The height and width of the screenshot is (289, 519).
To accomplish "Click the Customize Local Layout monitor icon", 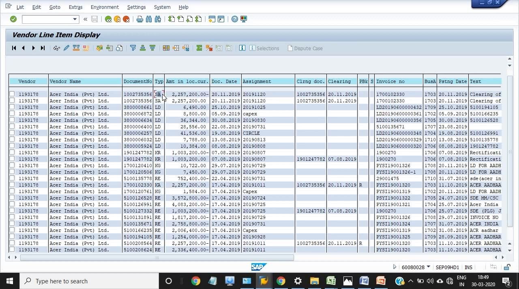I will pyautogui.click(x=244, y=19).
